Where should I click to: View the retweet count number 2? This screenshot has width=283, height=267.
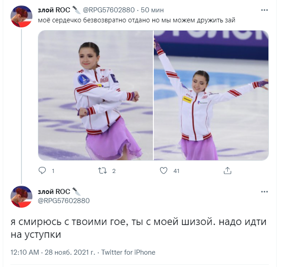[x=114, y=171]
